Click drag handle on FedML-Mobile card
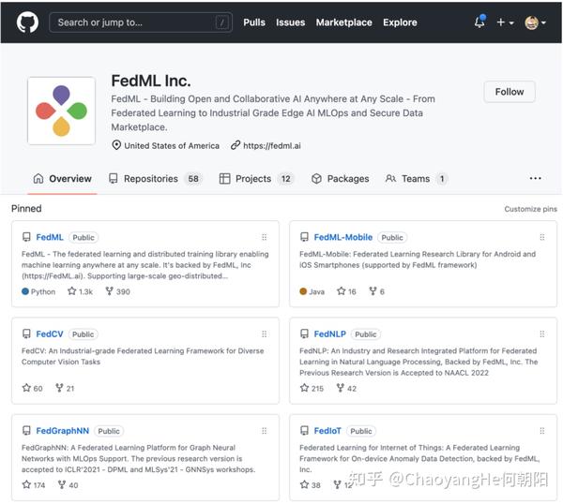This screenshot has height=504, width=563. tap(541, 238)
